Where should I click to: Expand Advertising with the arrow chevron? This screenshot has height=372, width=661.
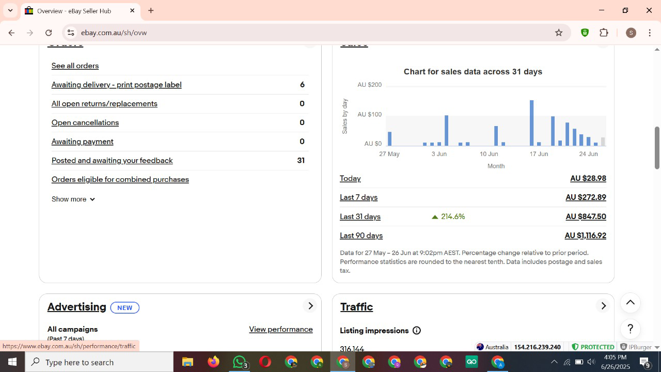310,306
